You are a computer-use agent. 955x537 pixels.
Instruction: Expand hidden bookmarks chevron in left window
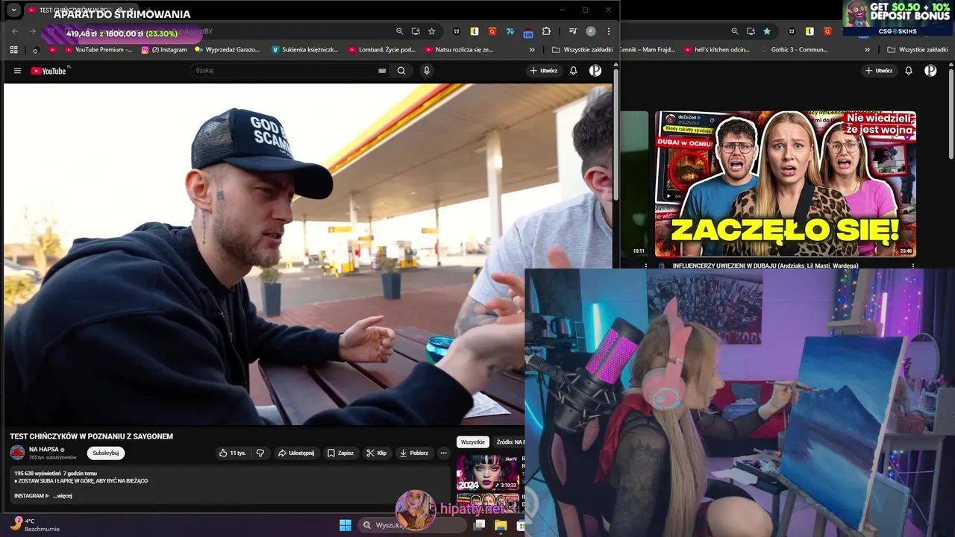tap(532, 50)
